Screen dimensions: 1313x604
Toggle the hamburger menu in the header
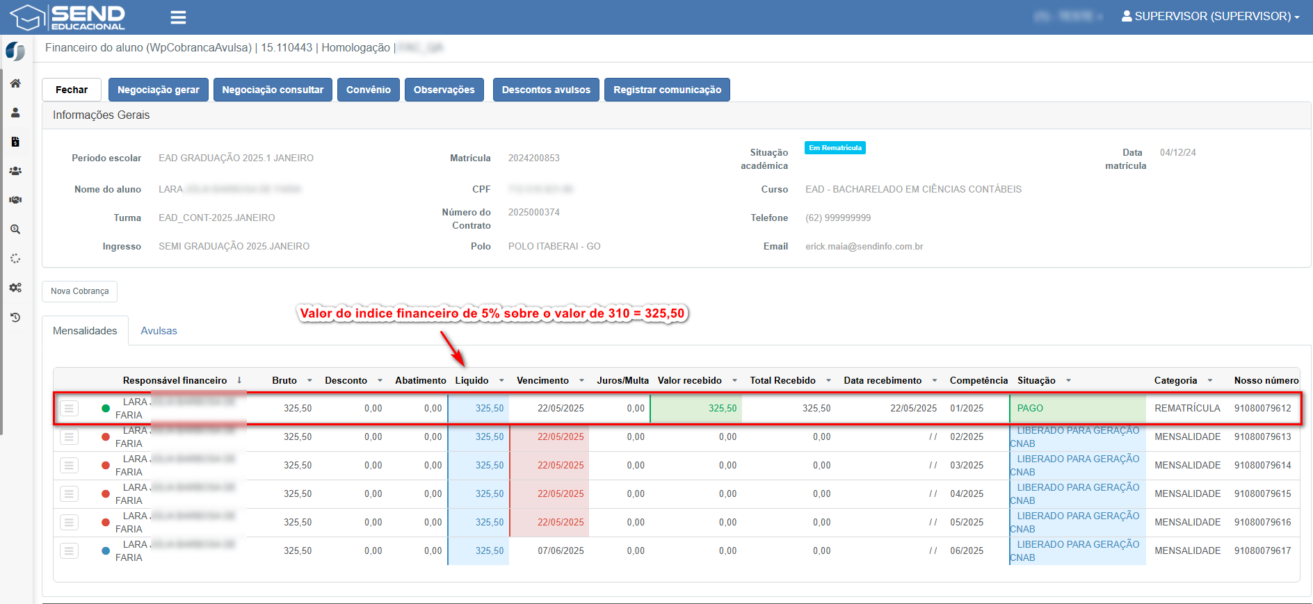coord(178,17)
